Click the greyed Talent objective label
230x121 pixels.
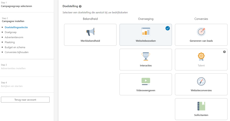(201, 66)
